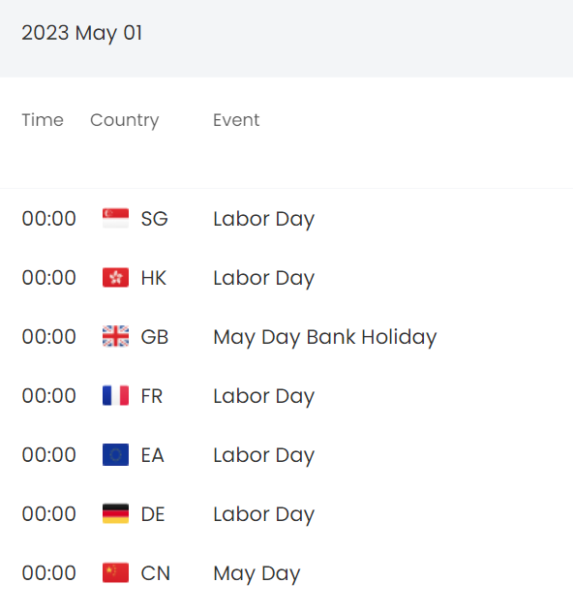The width and height of the screenshot is (573, 614).
Task: Open Euro Area's Labor Day event
Action: point(264,455)
